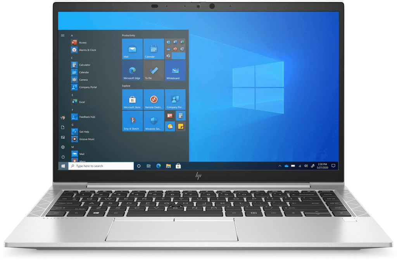Screen dimensions: 397x261
Task: Open Get Help from the app list
Action: coord(81,132)
